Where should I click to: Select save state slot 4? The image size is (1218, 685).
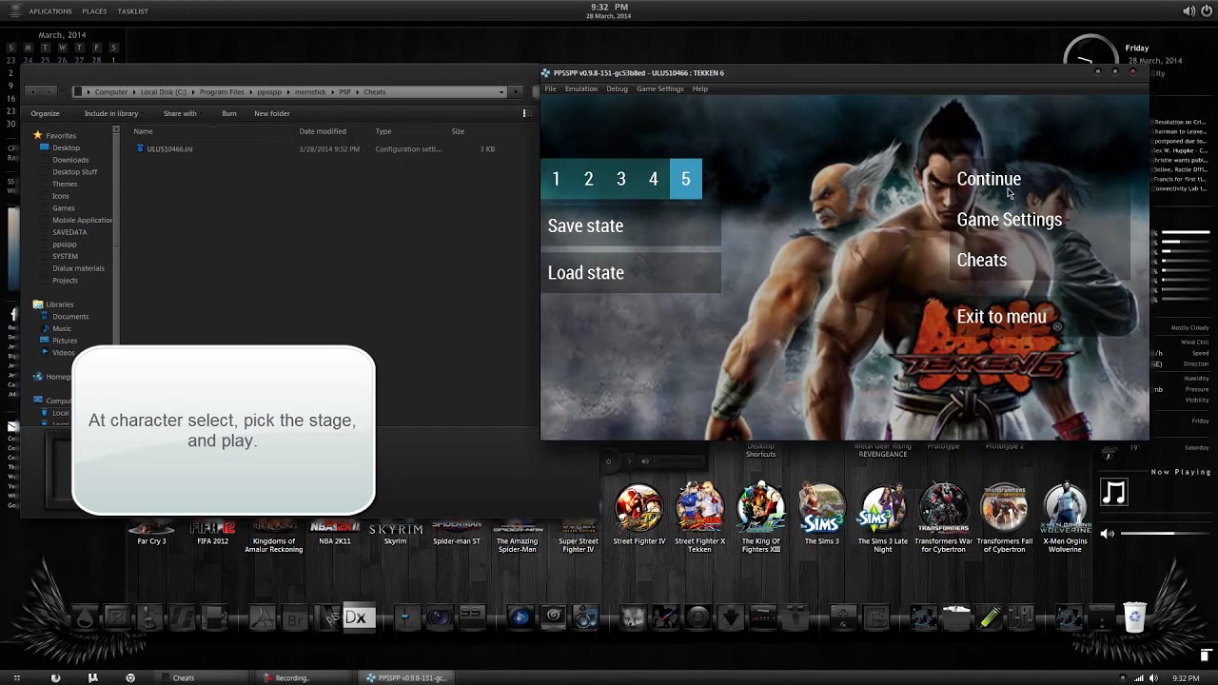tap(654, 179)
